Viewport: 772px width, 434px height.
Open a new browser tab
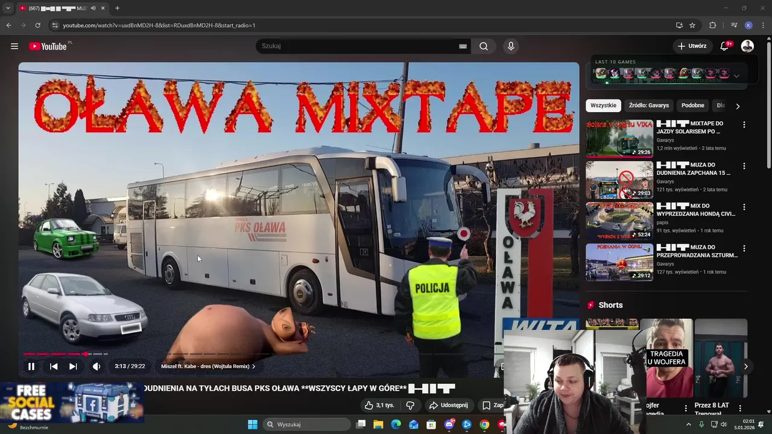pyautogui.click(x=117, y=8)
